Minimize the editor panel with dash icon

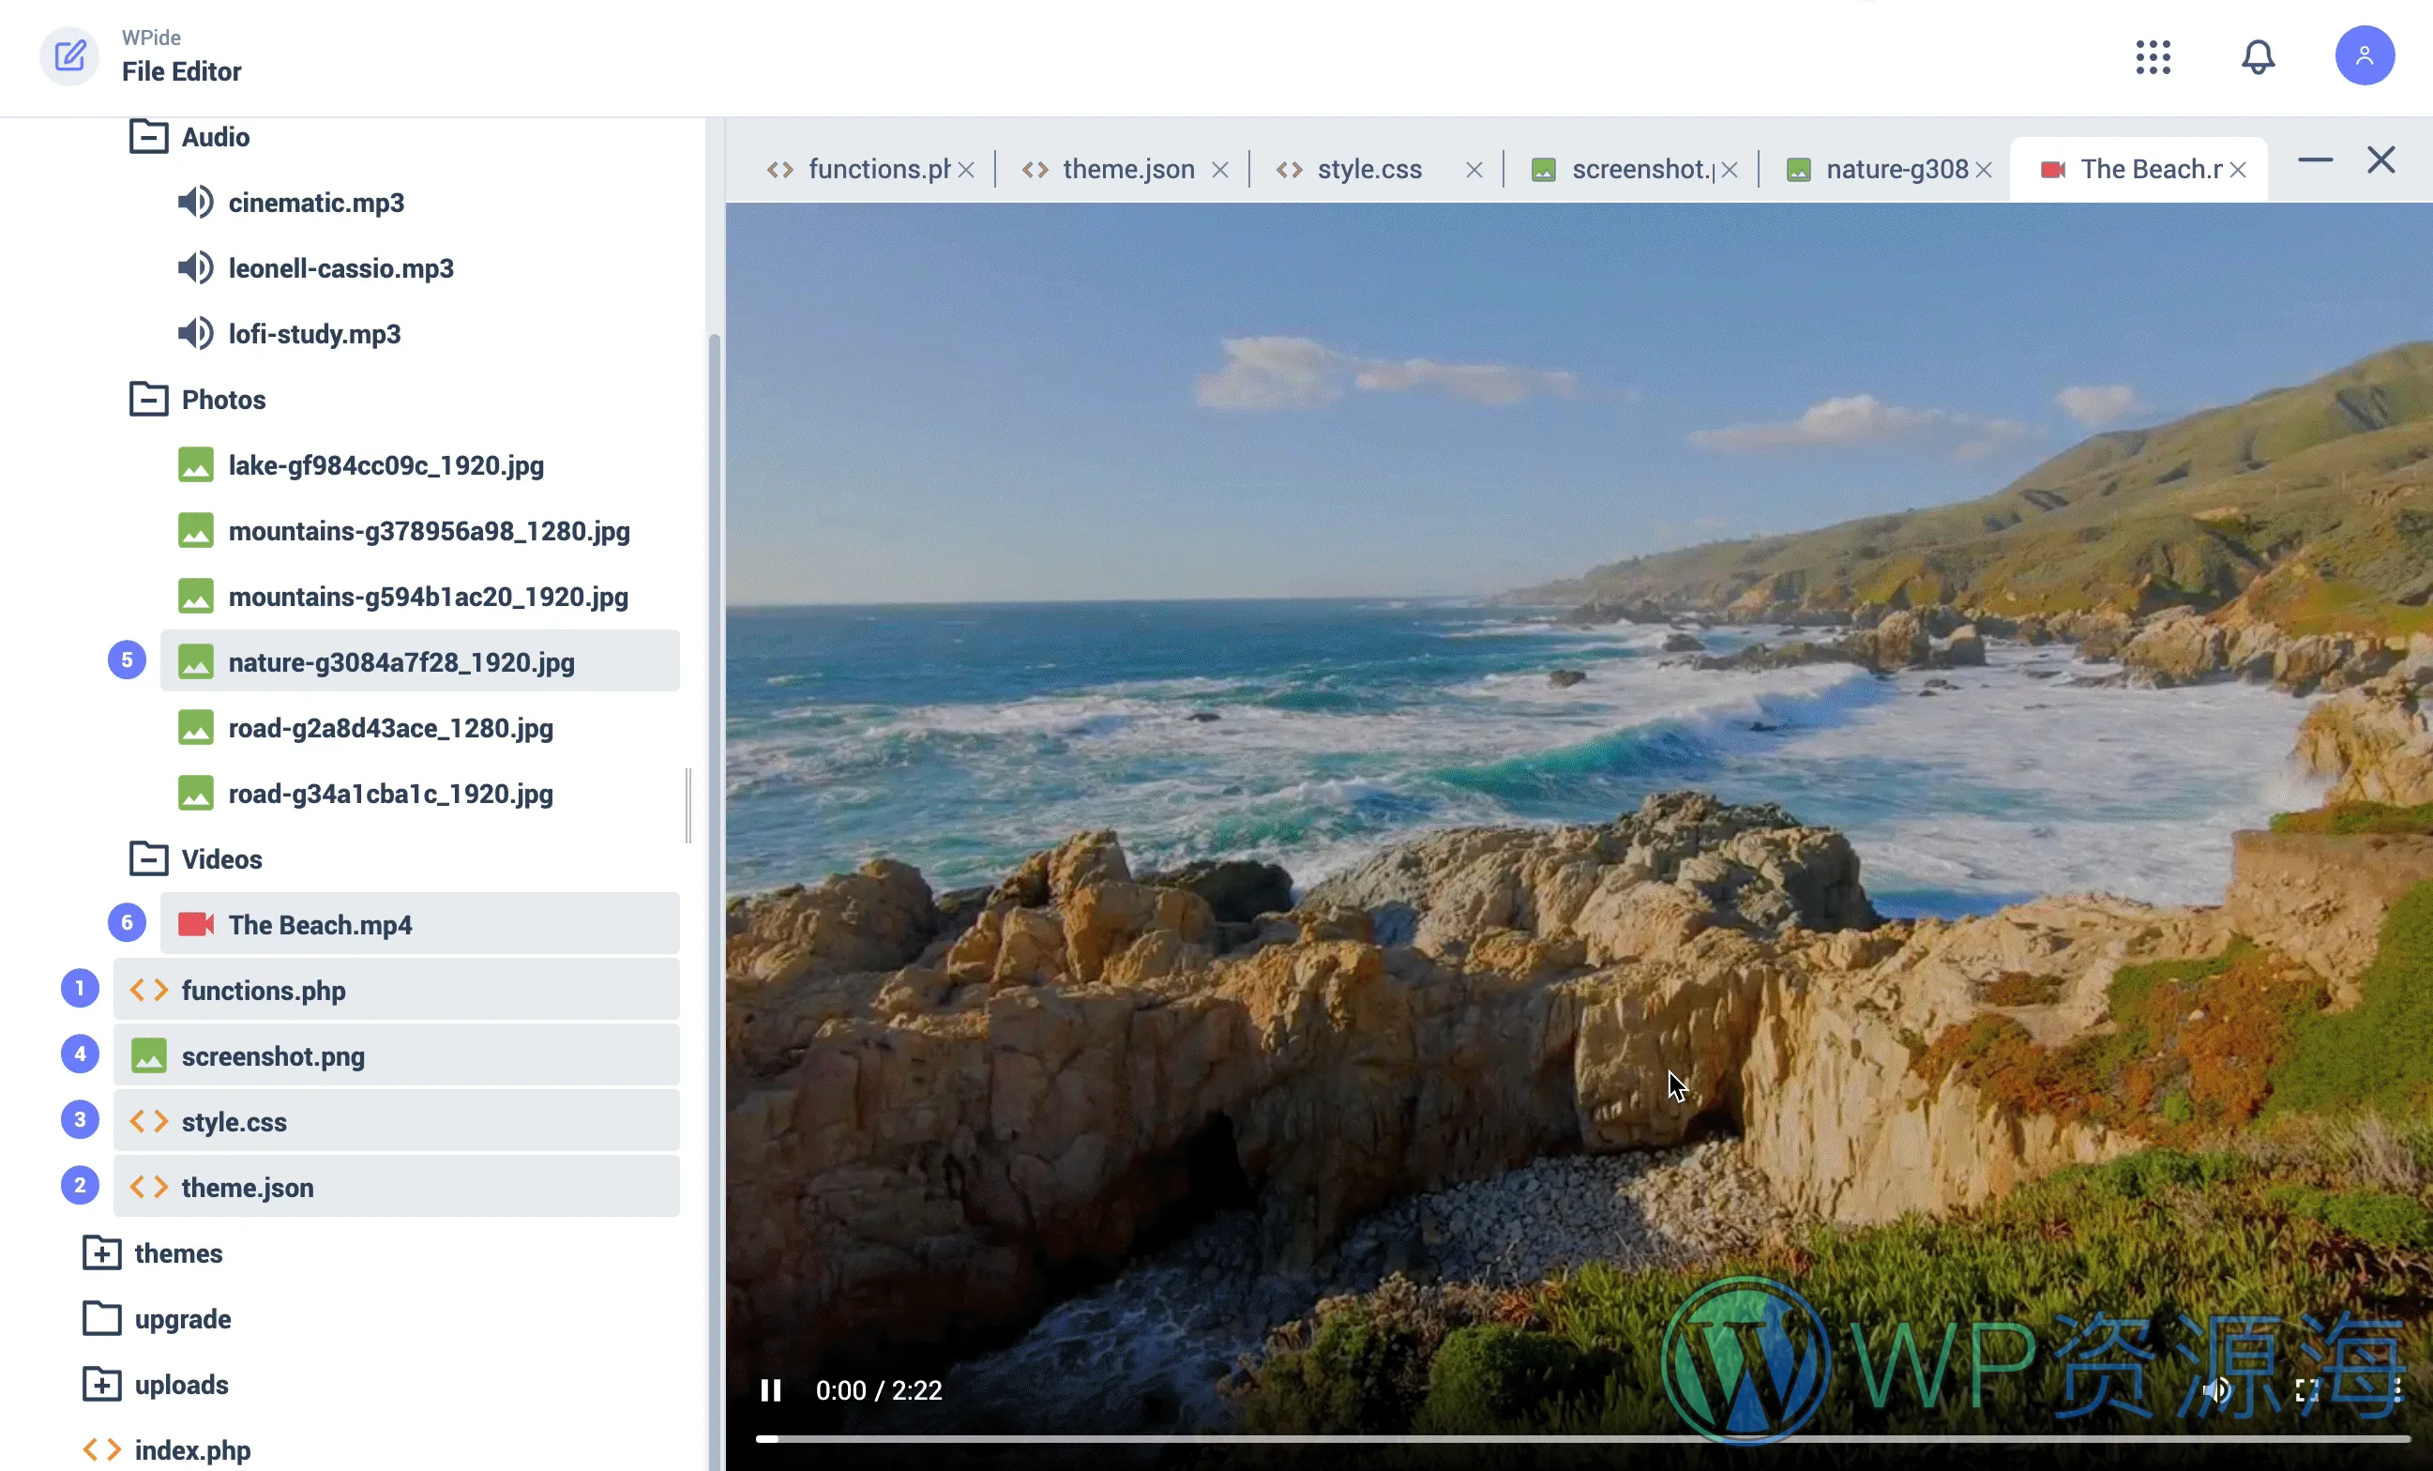[2315, 160]
